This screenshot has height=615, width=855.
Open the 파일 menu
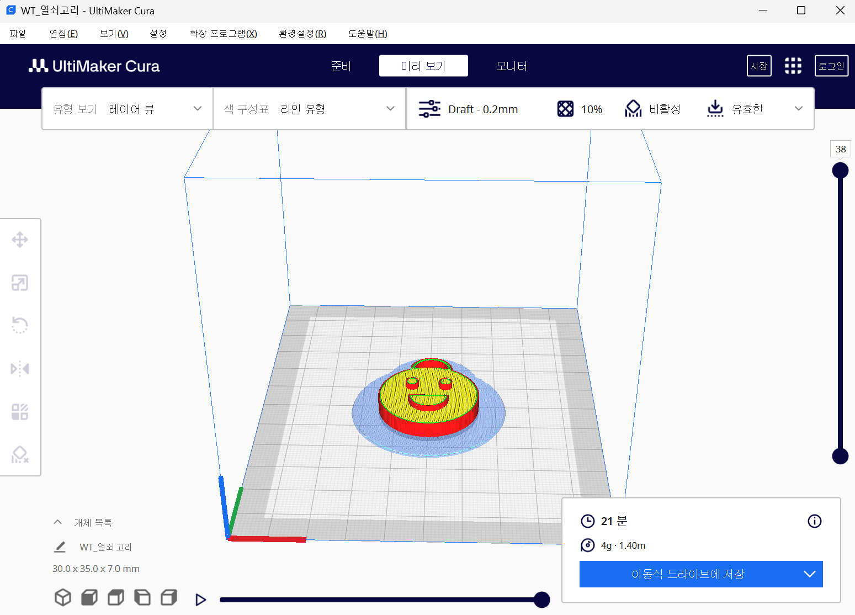[18, 34]
